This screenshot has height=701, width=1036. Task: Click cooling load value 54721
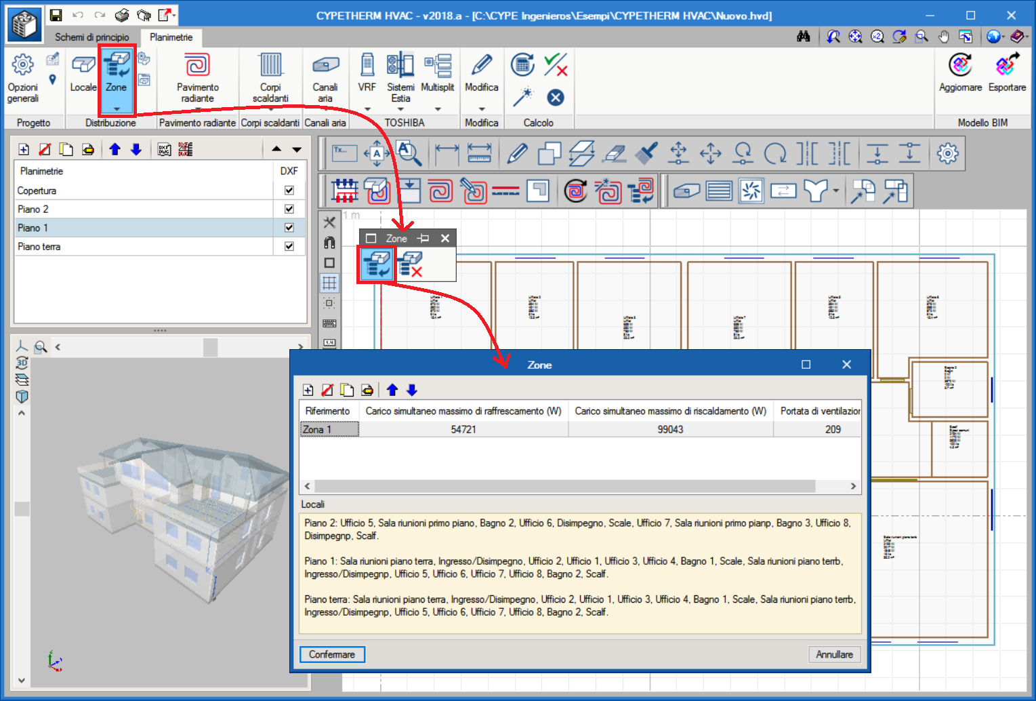(x=463, y=429)
